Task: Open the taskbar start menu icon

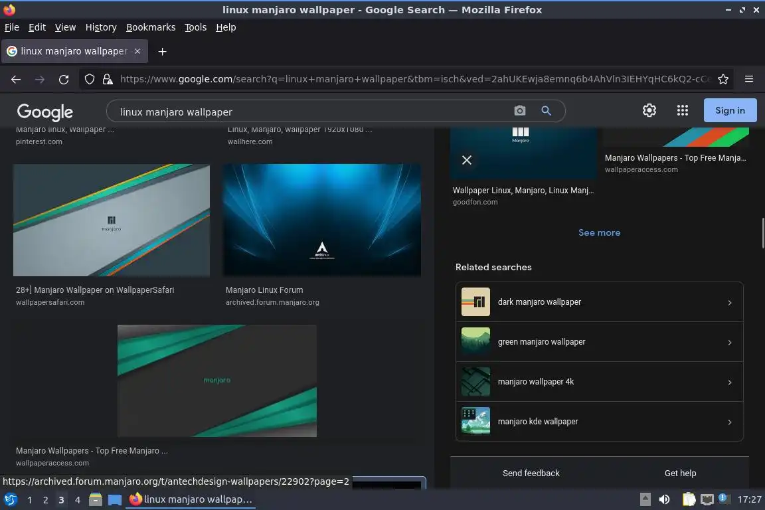Action: (x=10, y=499)
